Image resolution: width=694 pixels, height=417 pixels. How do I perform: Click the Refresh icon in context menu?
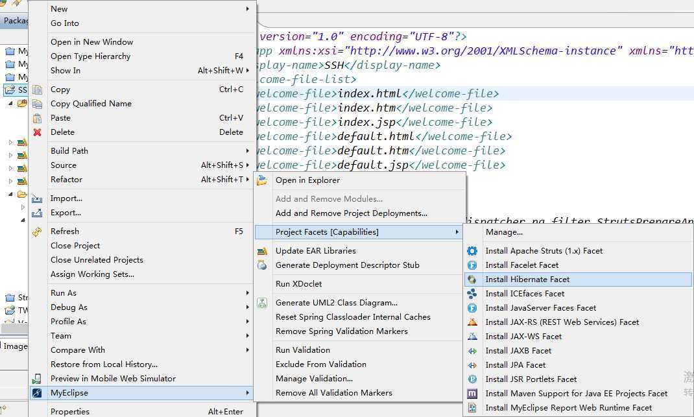coord(38,232)
